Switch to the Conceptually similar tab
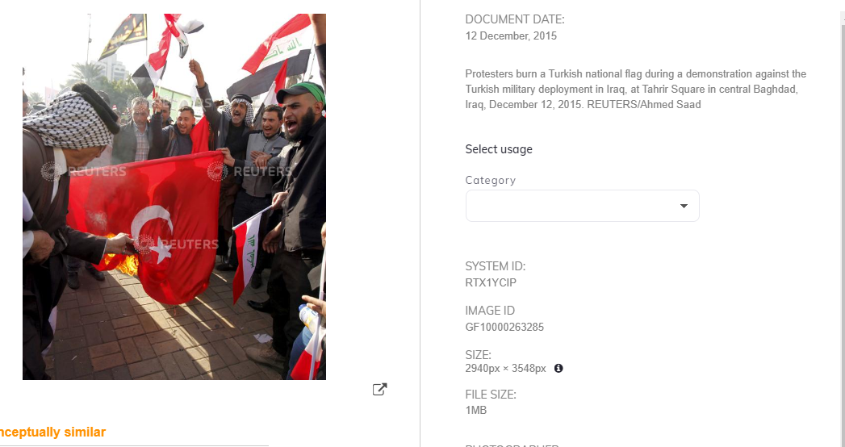 [52, 432]
